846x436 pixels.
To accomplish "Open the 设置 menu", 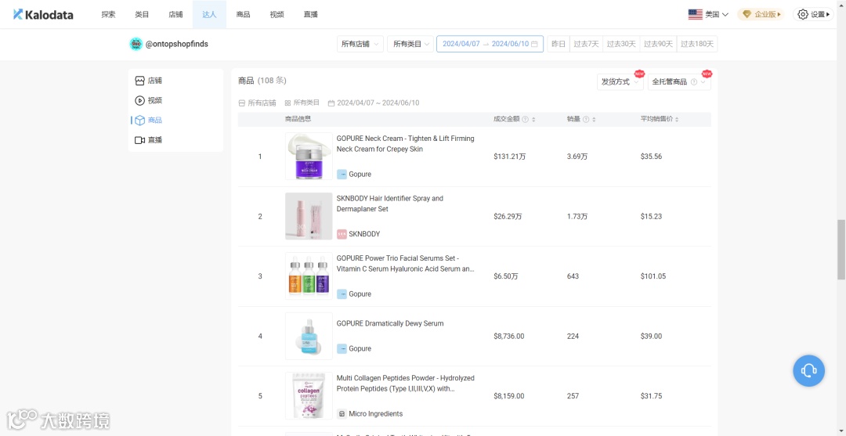I will (x=813, y=15).
